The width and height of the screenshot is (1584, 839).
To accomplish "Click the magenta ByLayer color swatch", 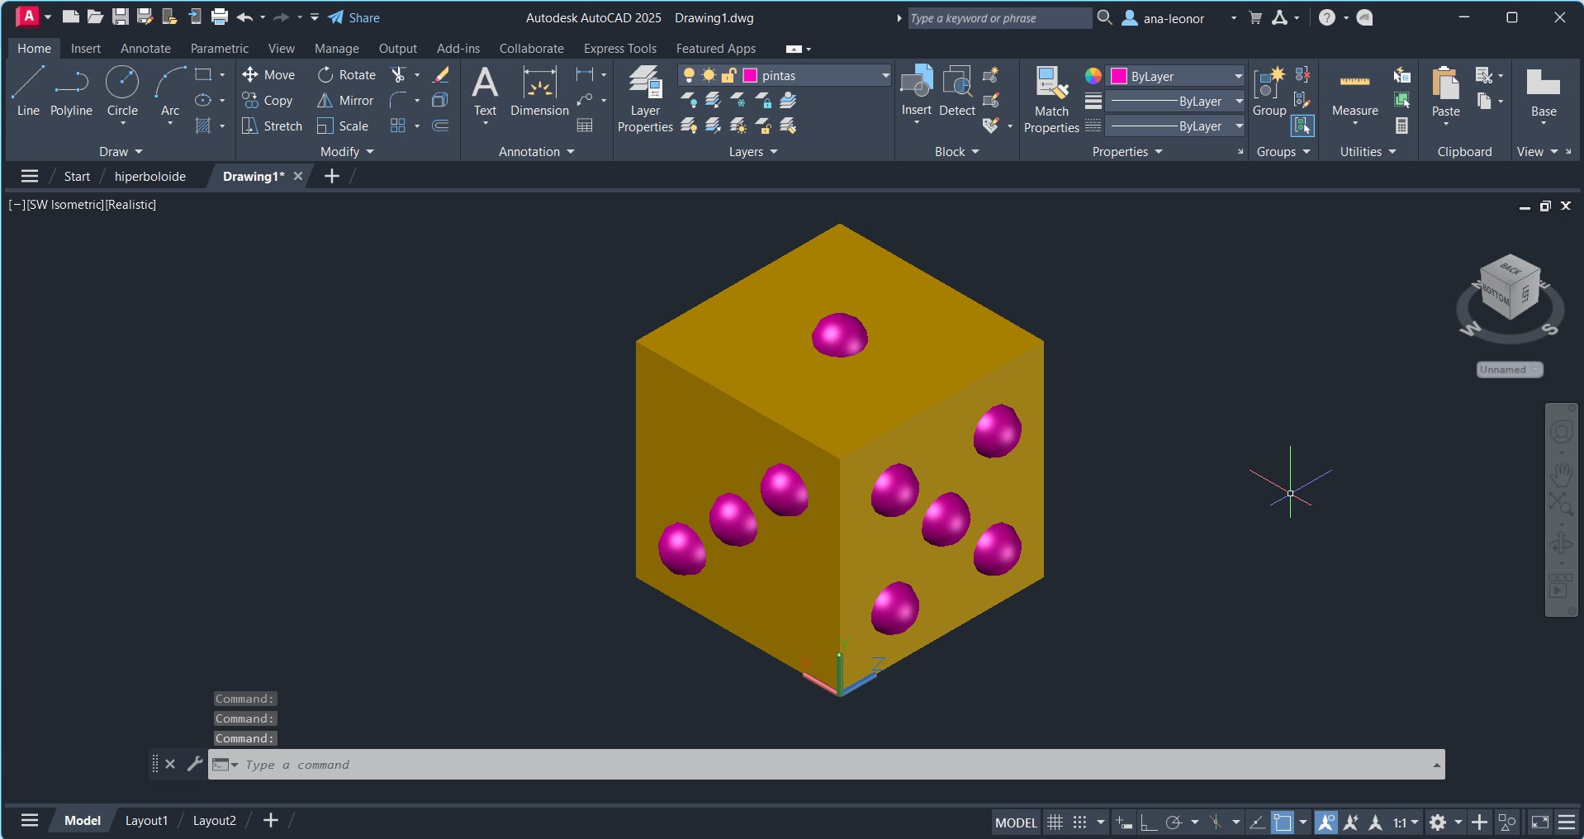I will (x=1119, y=77).
